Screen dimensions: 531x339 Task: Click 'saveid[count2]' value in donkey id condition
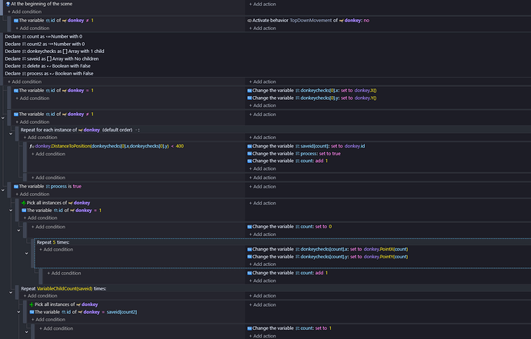[x=122, y=312]
